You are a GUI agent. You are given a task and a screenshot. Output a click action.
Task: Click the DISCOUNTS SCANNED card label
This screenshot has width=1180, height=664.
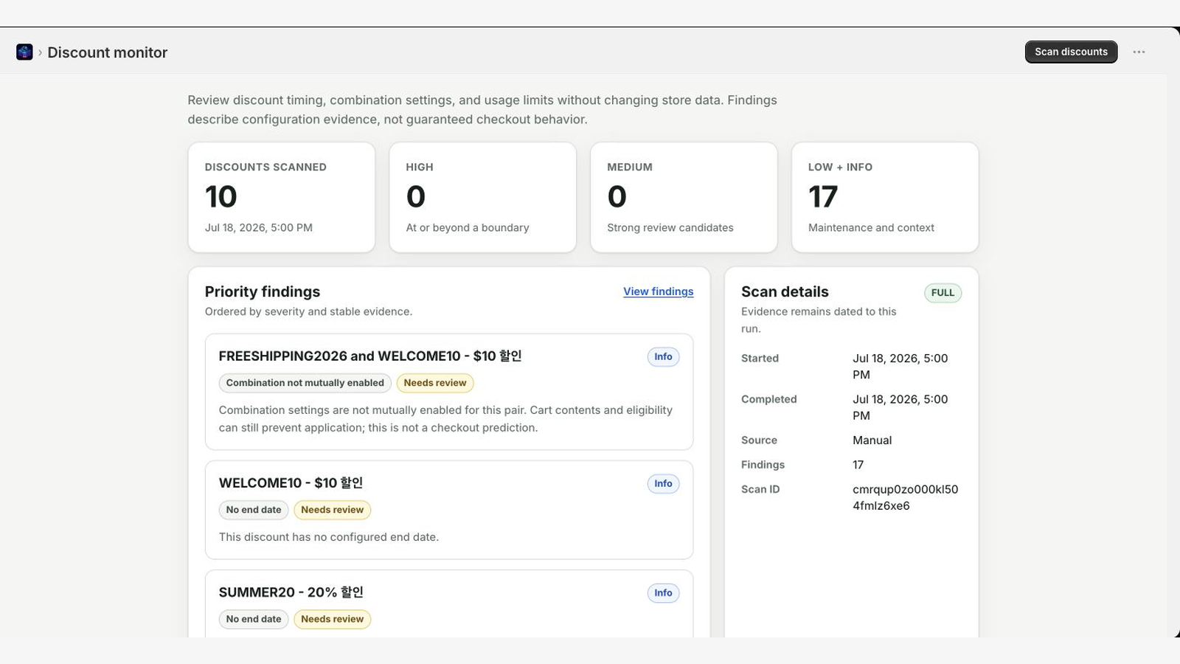coord(265,167)
